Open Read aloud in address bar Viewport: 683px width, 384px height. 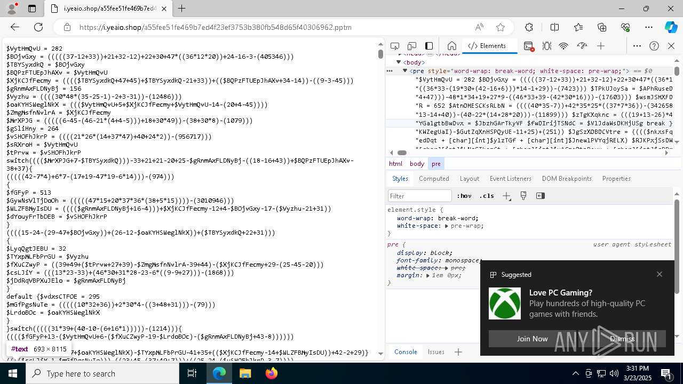[x=479, y=27]
